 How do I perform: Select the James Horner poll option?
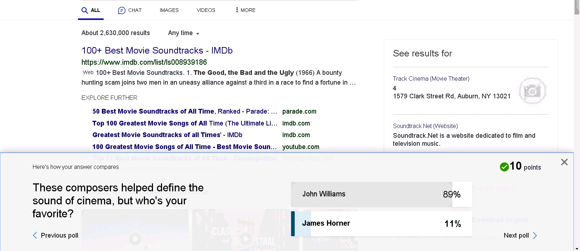pos(381,224)
